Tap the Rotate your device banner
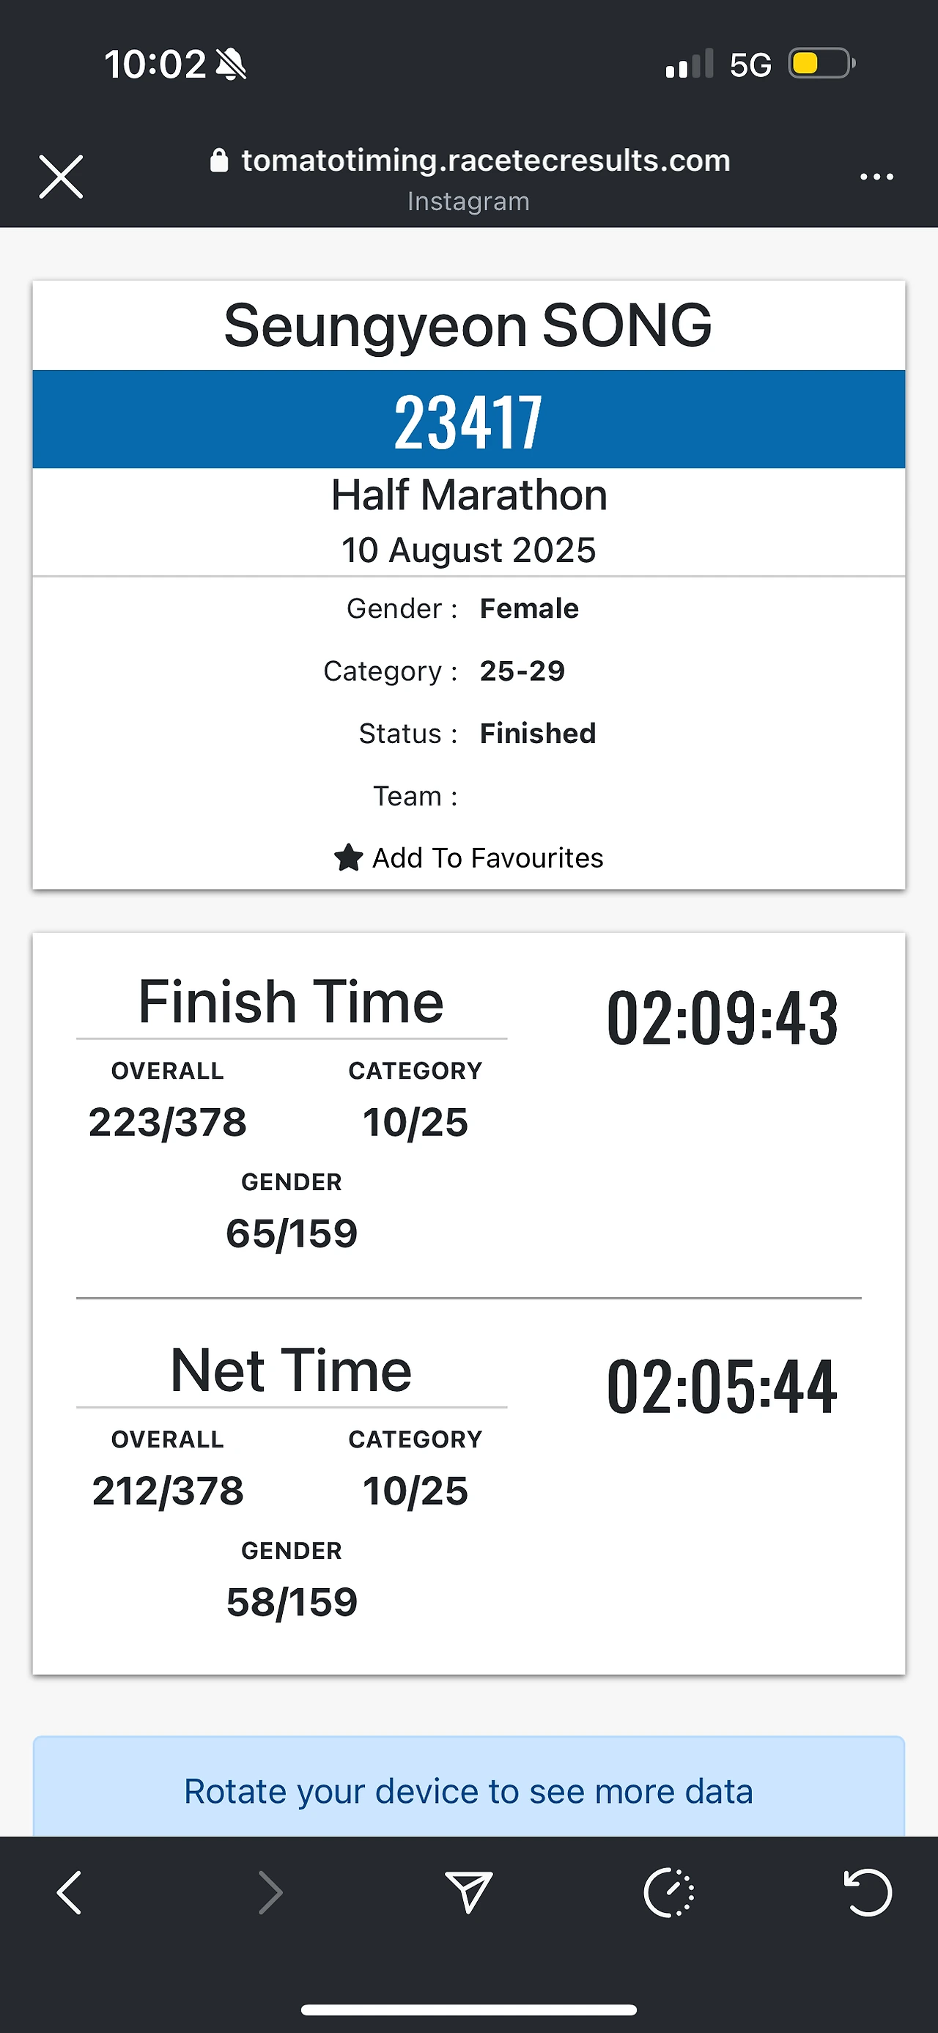 468,1790
